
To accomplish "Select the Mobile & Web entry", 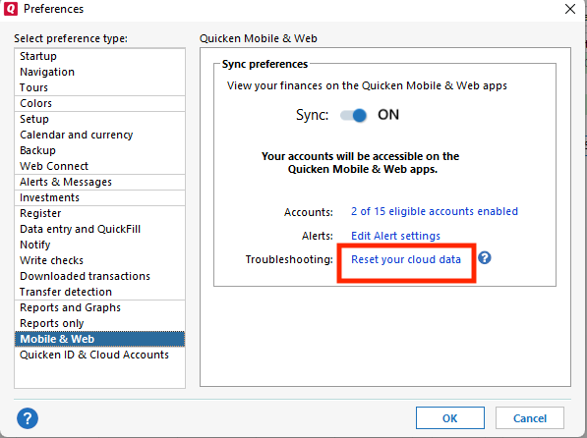I will 99,339.
